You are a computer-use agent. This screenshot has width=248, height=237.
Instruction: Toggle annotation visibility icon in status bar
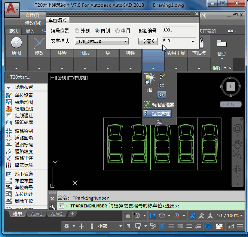[x=192, y=216]
